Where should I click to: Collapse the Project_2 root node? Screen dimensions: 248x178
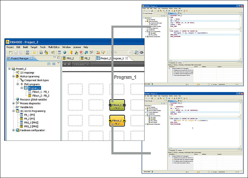pyautogui.click(x=9, y=69)
